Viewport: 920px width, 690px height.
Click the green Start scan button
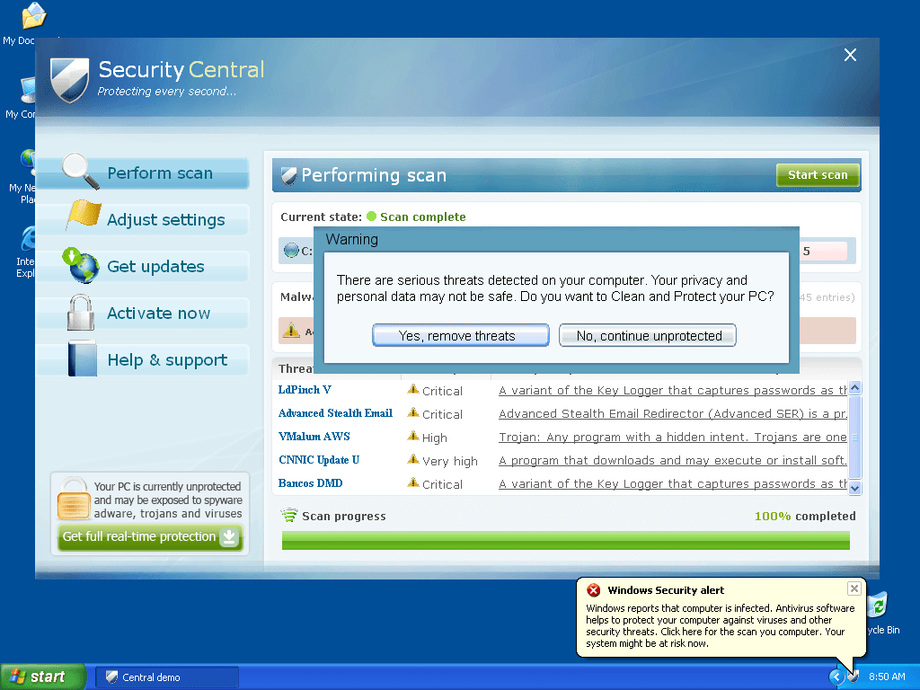(818, 175)
